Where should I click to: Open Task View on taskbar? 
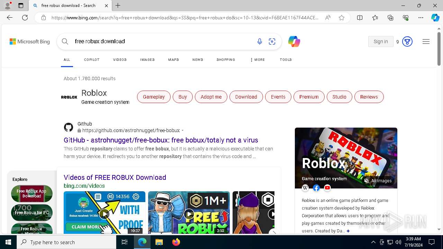tap(125, 242)
